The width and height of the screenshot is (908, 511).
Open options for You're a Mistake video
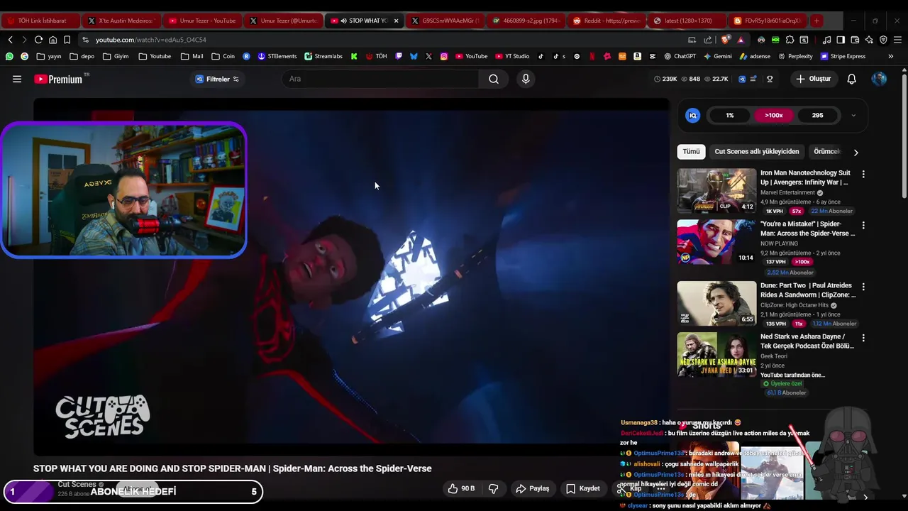[x=863, y=225]
